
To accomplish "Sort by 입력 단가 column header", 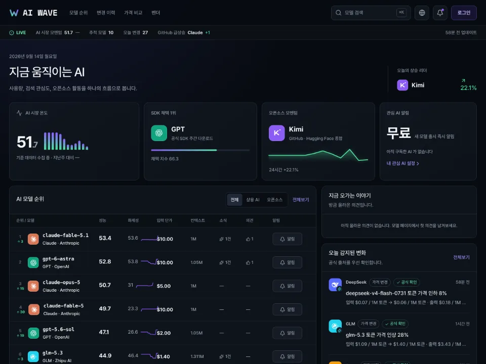I will [x=164, y=220].
